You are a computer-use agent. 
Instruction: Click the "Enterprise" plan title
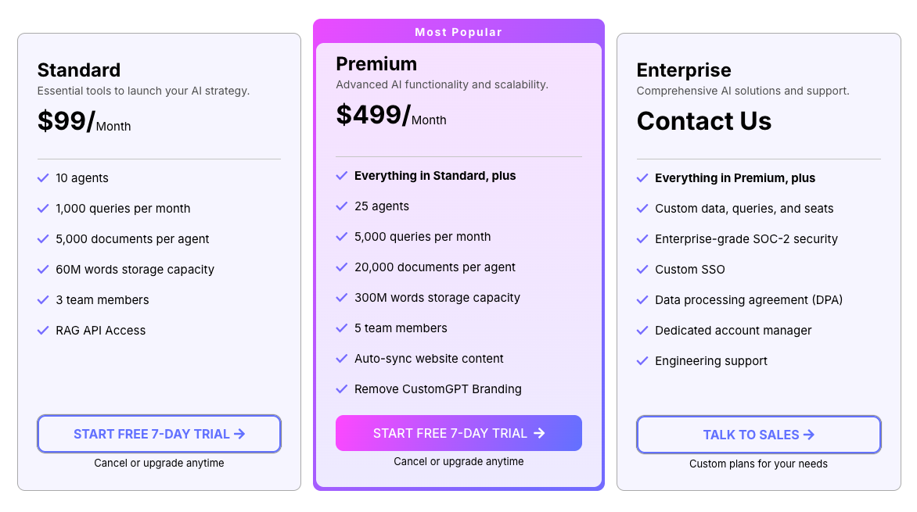[x=684, y=70]
